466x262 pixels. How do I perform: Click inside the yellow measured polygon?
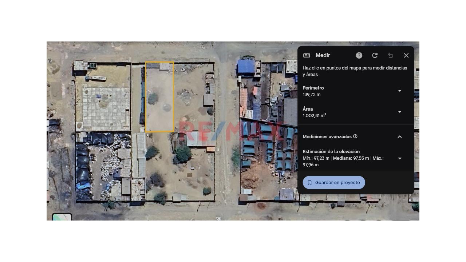(x=159, y=109)
